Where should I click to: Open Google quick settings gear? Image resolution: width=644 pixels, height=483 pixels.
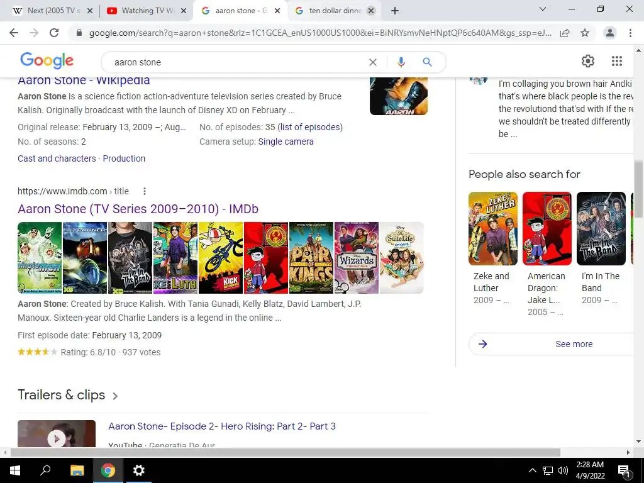tap(588, 61)
